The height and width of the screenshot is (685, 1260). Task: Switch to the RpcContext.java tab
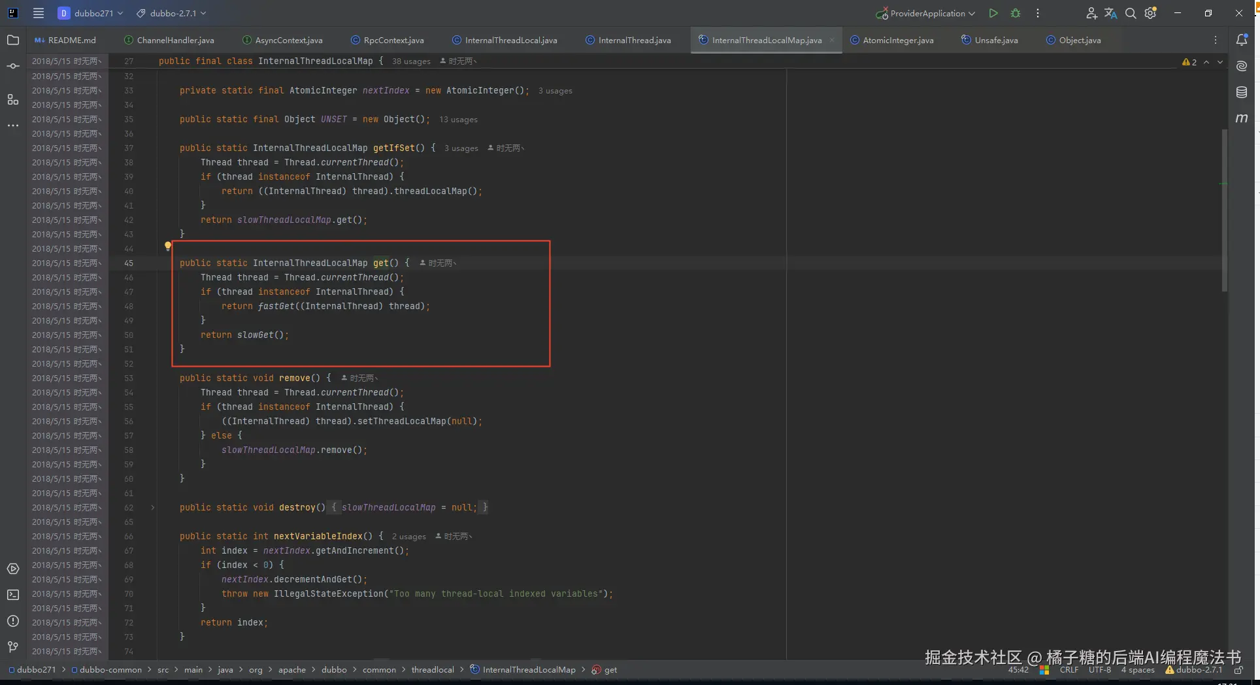[x=393, y=40]
